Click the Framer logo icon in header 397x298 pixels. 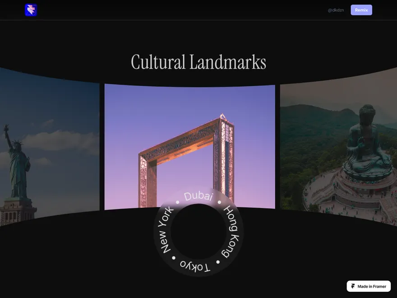click(31, 10)
